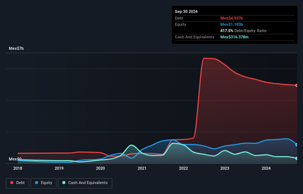Toggle the Cash And Equivalents legend button
This screenshot has height=194, width=303.
click(x=85, y=183)
